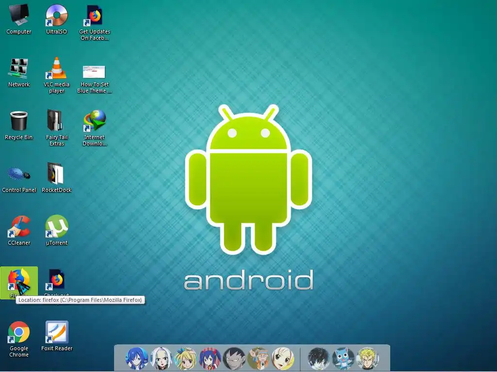Launch Internet Download Manager shortcut

click(x=95, y=128)
